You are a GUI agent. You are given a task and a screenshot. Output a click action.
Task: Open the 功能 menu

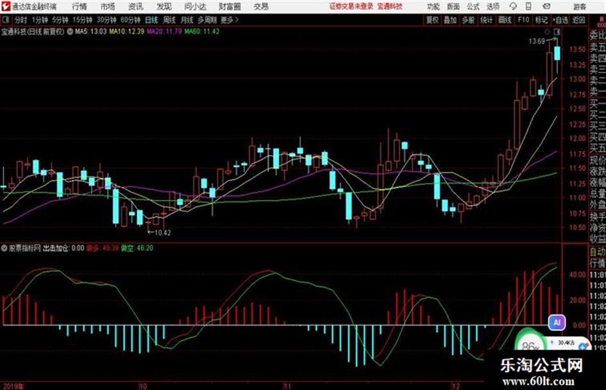pos(433,6)
